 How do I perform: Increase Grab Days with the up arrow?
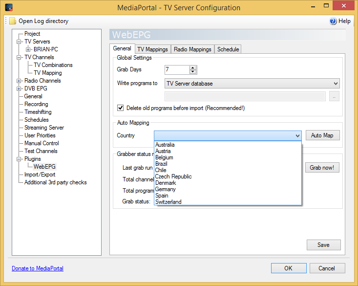pyautogui.click(x=193, y=68)
